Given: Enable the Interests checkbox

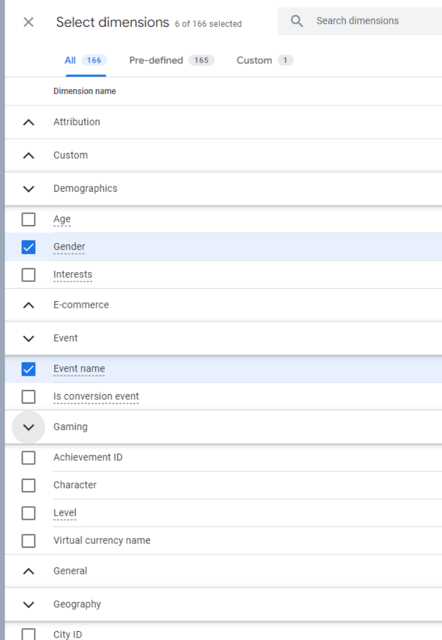Looking at the screenshot, I should (x=28, y=274).
